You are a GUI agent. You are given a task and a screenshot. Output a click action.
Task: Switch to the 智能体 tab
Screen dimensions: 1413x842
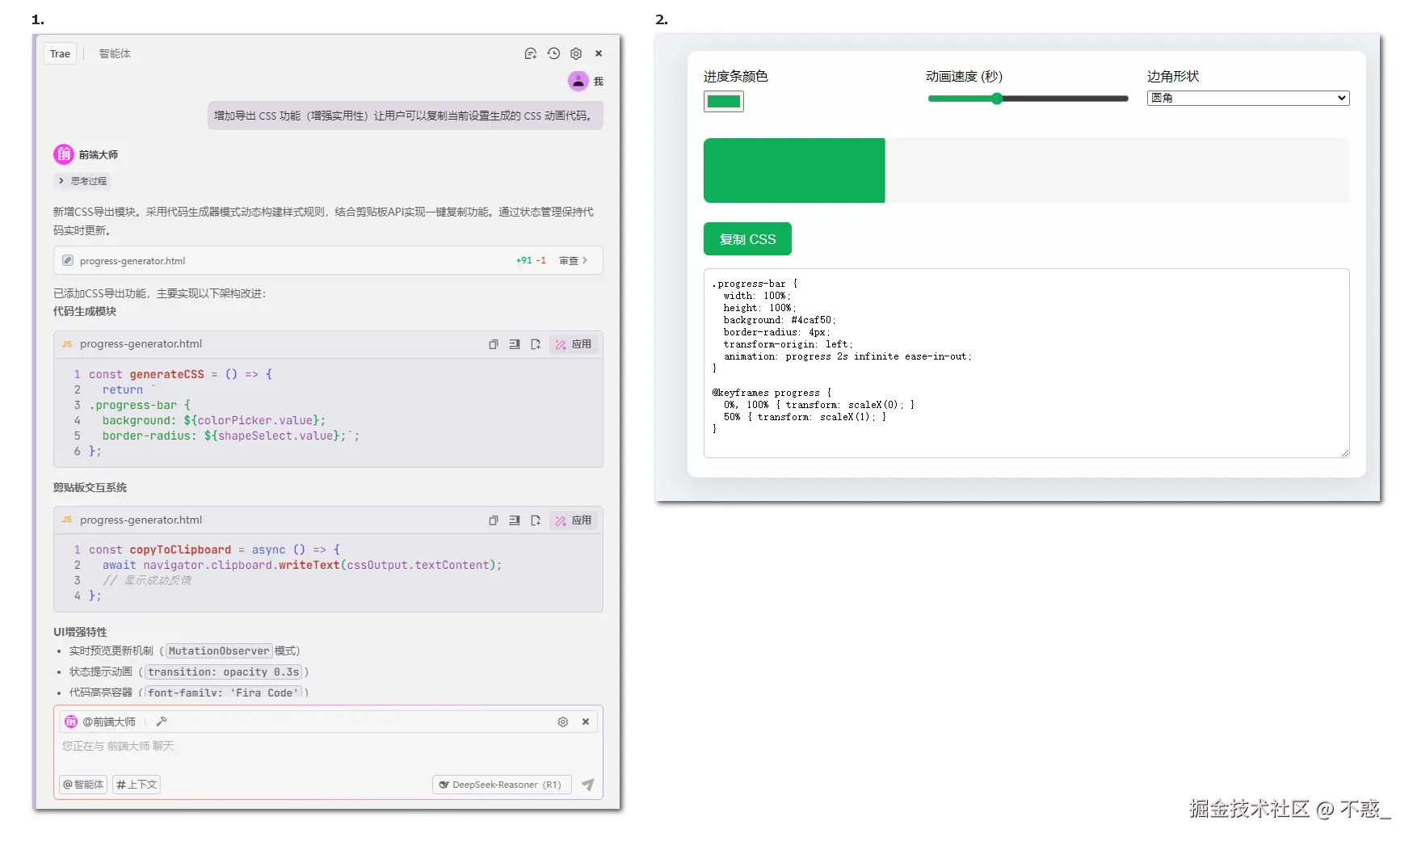115,54
